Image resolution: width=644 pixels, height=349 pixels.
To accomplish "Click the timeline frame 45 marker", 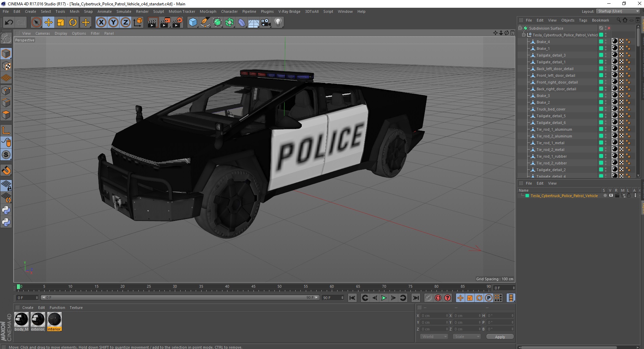I will pyautogui.click(x=253, y=287).
